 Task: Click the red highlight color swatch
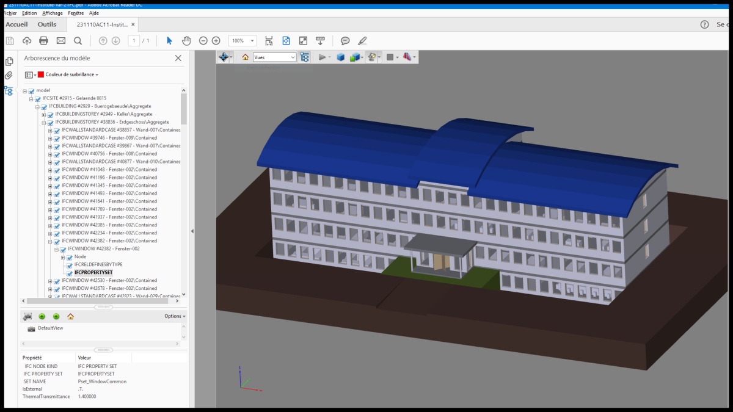click(41, 74)
